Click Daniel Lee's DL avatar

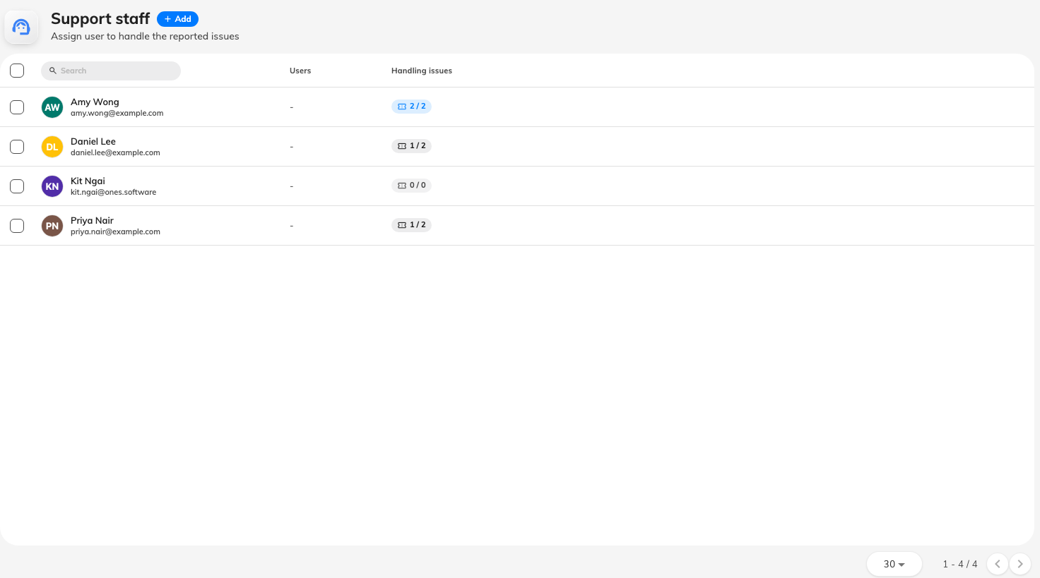[x=52, y=147]
